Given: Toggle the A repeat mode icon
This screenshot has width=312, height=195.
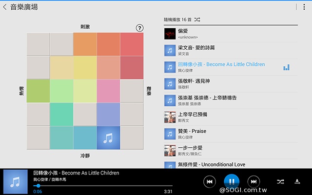Looking at the screenshot, I should tap(297, 181).
